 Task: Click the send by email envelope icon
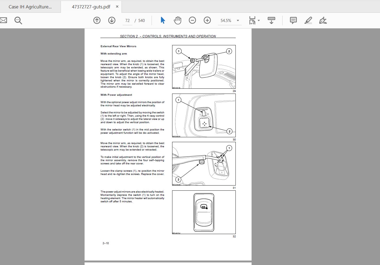click(x=3, y=20)
